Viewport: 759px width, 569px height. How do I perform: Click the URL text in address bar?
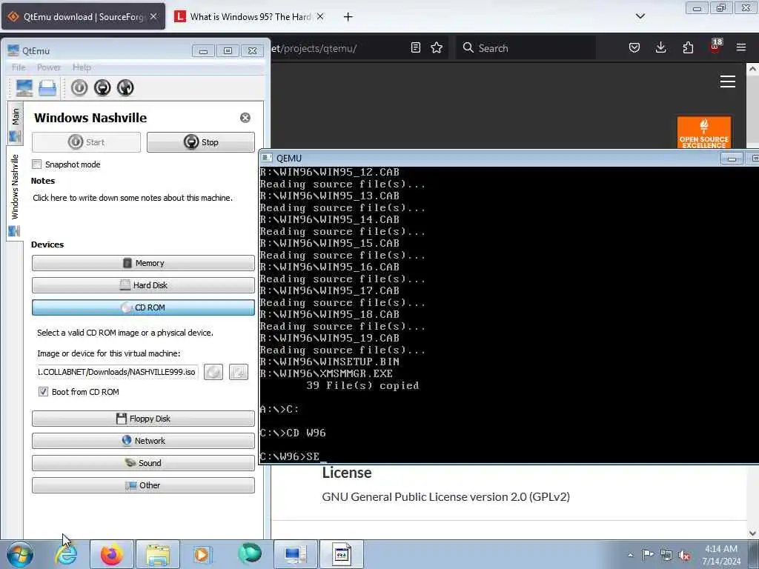click(x=314, y=48)
